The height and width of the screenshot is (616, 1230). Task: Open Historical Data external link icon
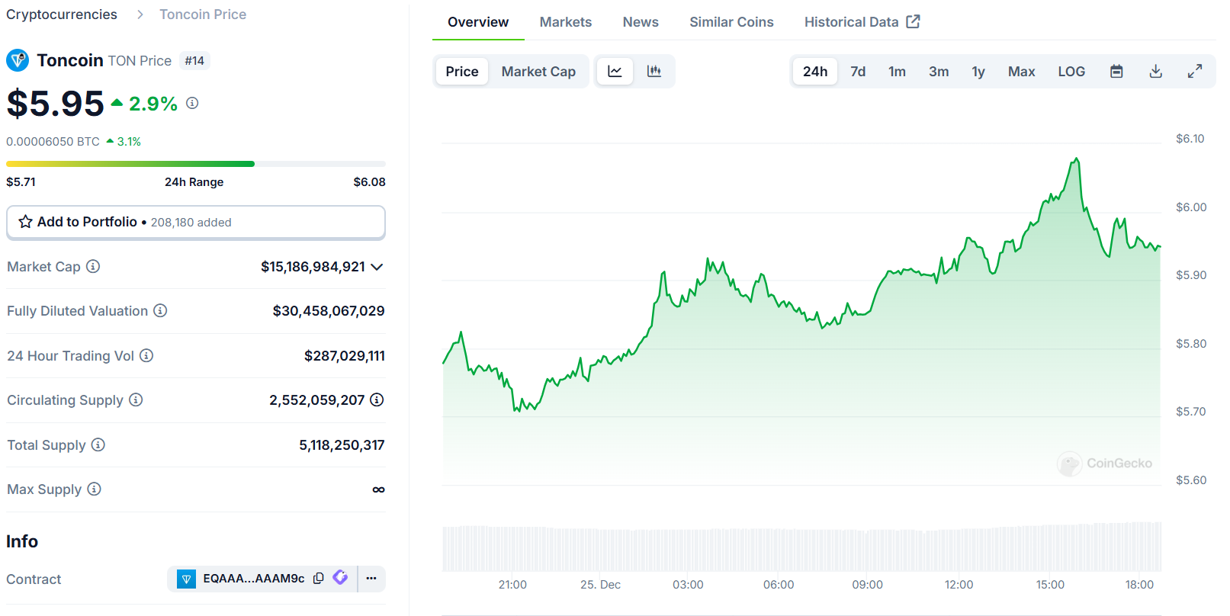click(x=913, y=21)
